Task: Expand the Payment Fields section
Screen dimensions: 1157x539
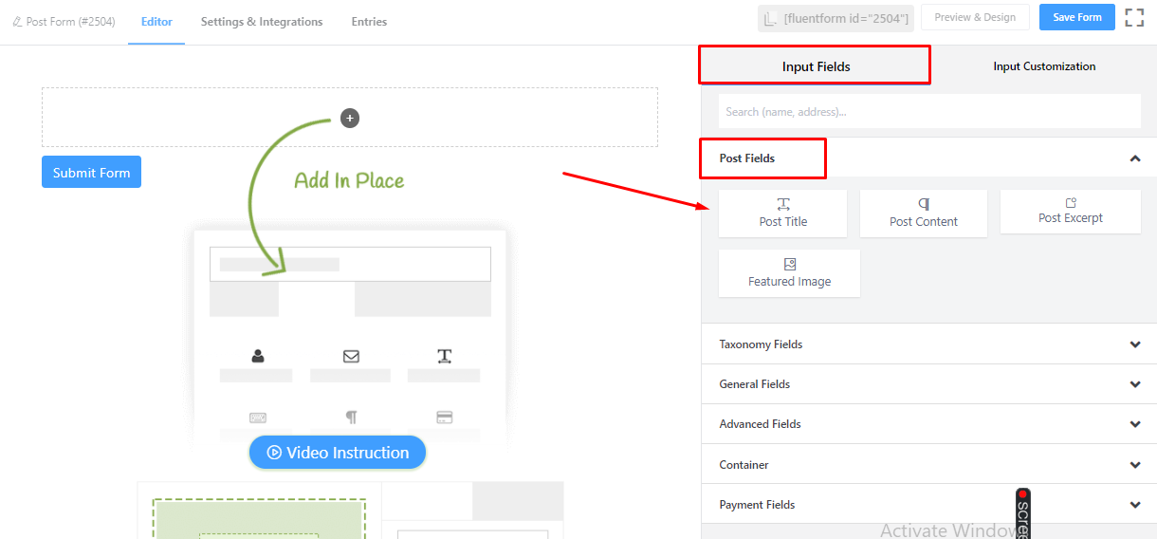Action: pyautogui.click(x=929, y=505)
